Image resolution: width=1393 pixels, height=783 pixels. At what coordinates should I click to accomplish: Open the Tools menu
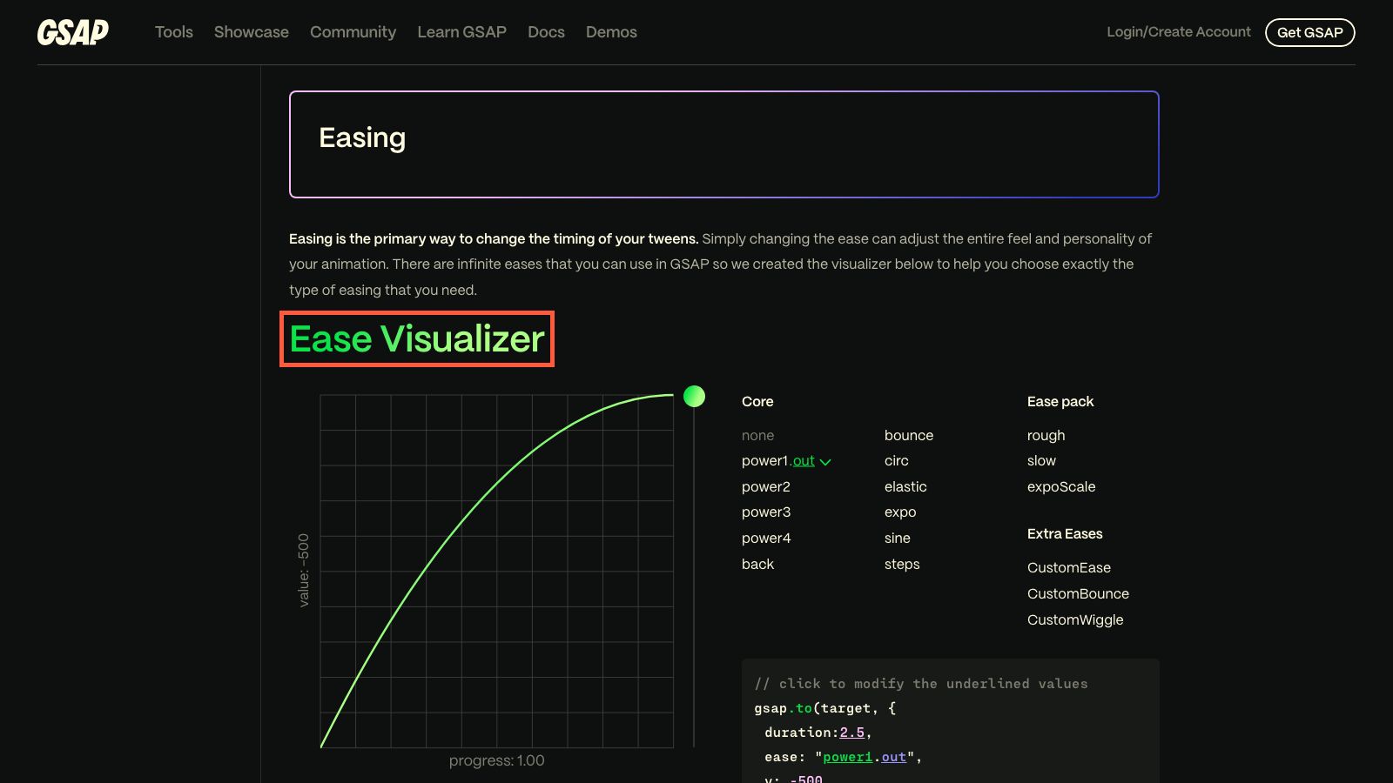(x=174, y=32)
